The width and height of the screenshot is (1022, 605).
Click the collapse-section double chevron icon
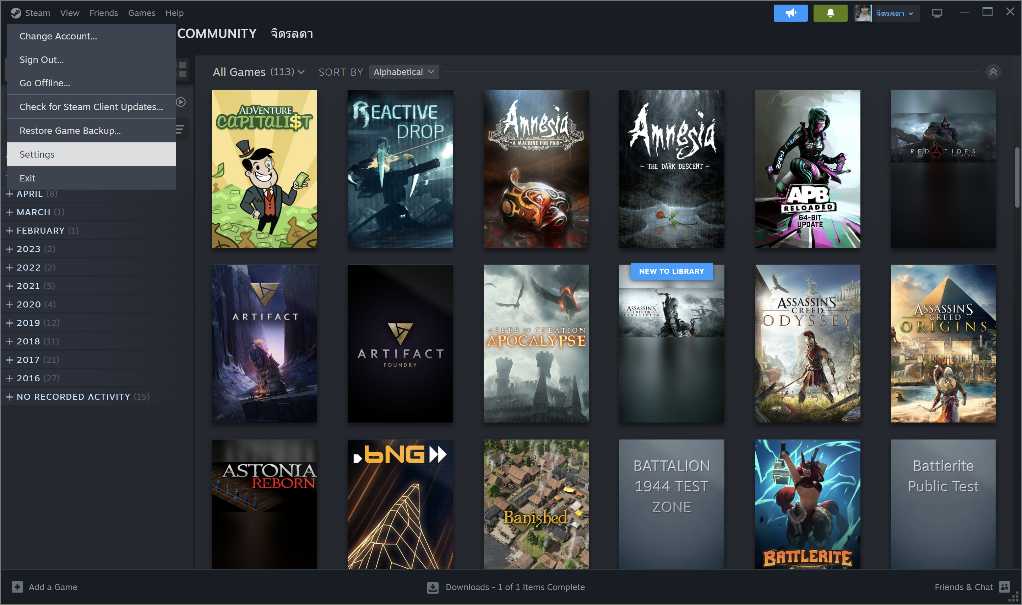click(x=993, y=72)
